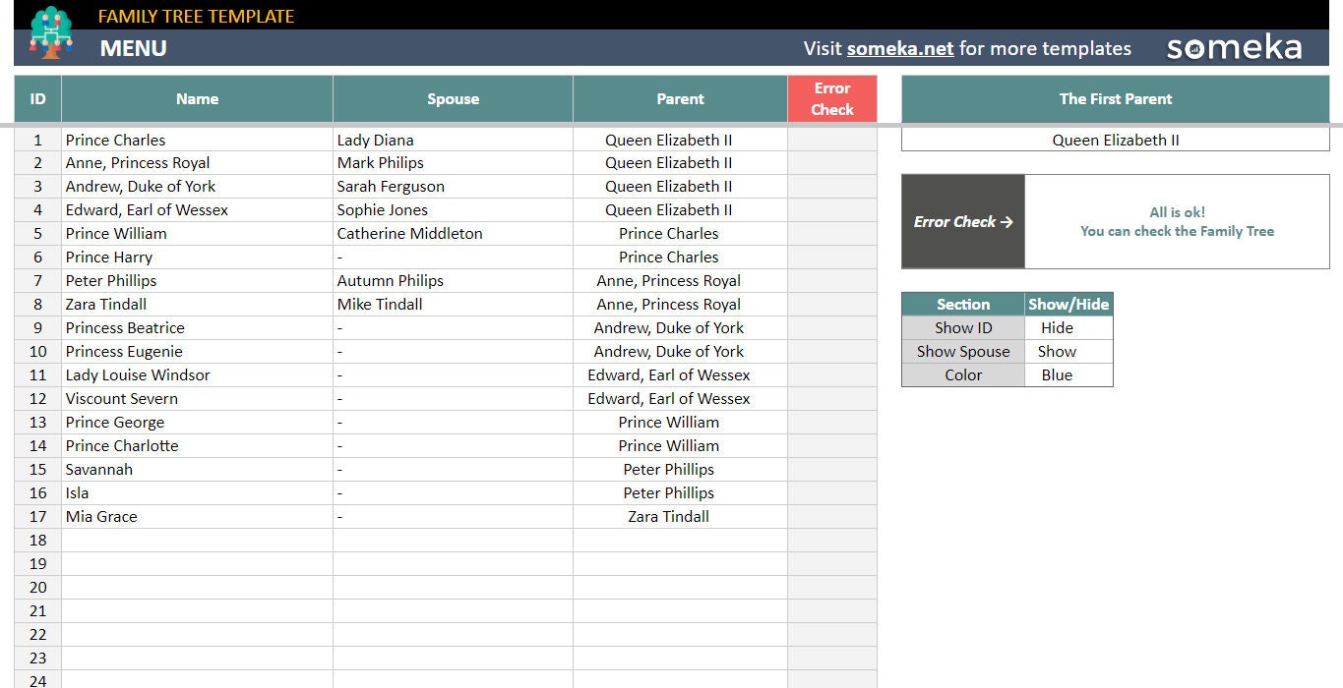Click the FAMILY TREE TEMPLATE title
1343x688 pixels.
click(x=196, y=16)
